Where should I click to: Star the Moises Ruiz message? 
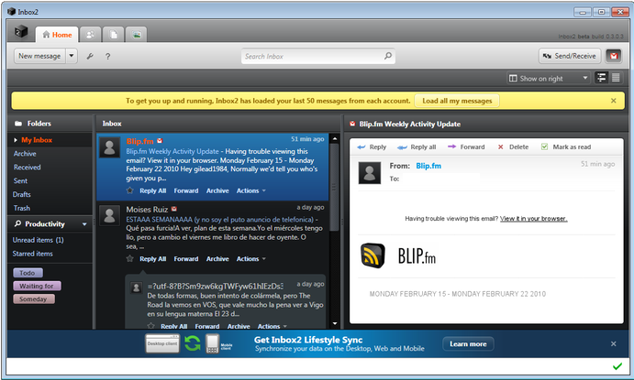coord(129,258)
